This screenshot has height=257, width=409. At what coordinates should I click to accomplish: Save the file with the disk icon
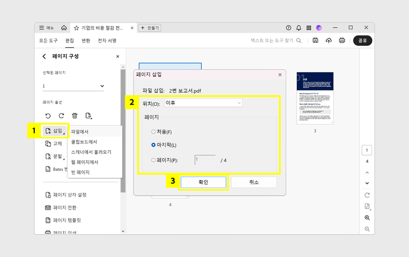click(x=315, y=40)
